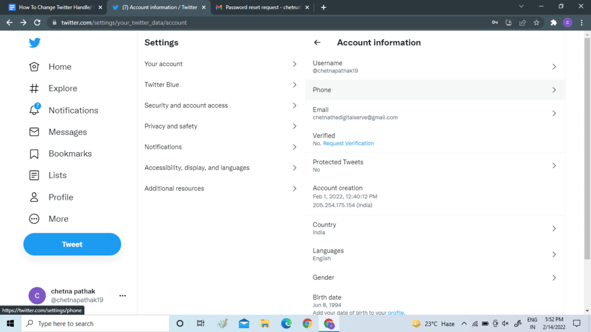The image size is (591, 332).
Task: Open More circle icon
Action: (34, 218)
